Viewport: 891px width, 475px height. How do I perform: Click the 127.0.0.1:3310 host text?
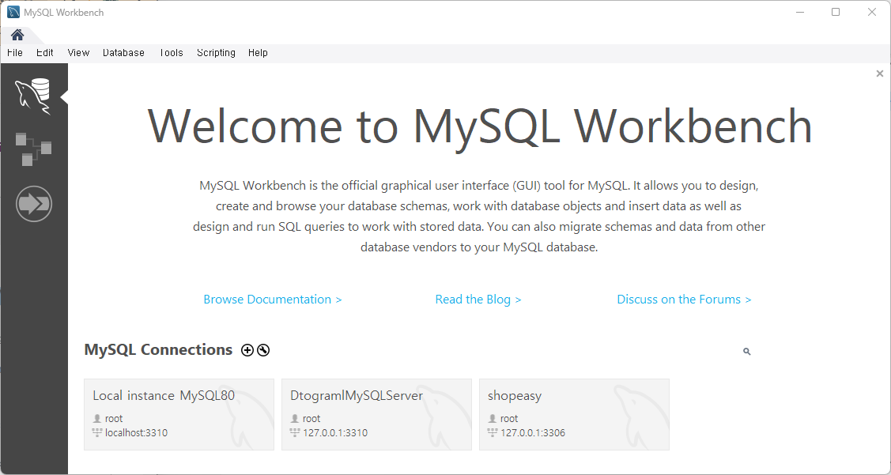[335, 433]
